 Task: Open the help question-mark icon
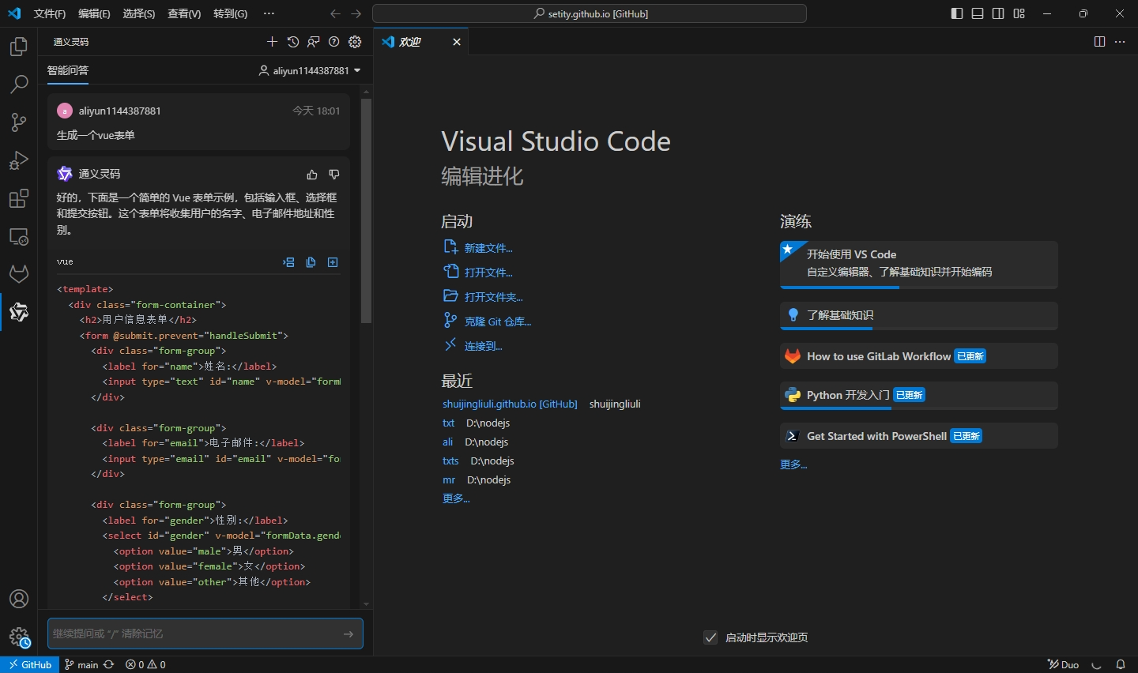pyautogui.click(x=334, y=42)
